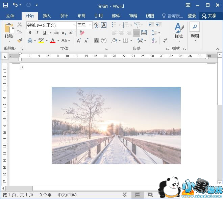Save the document with the floppy icon

tap(5, 5)
